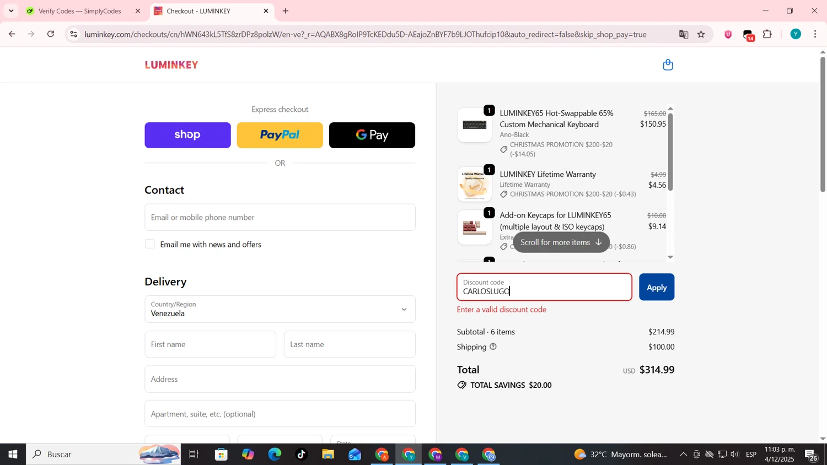The height and width of the screenshot is (465, 827).
Task: Check Email me with news and offers
Action: click(x=150, y=244)
